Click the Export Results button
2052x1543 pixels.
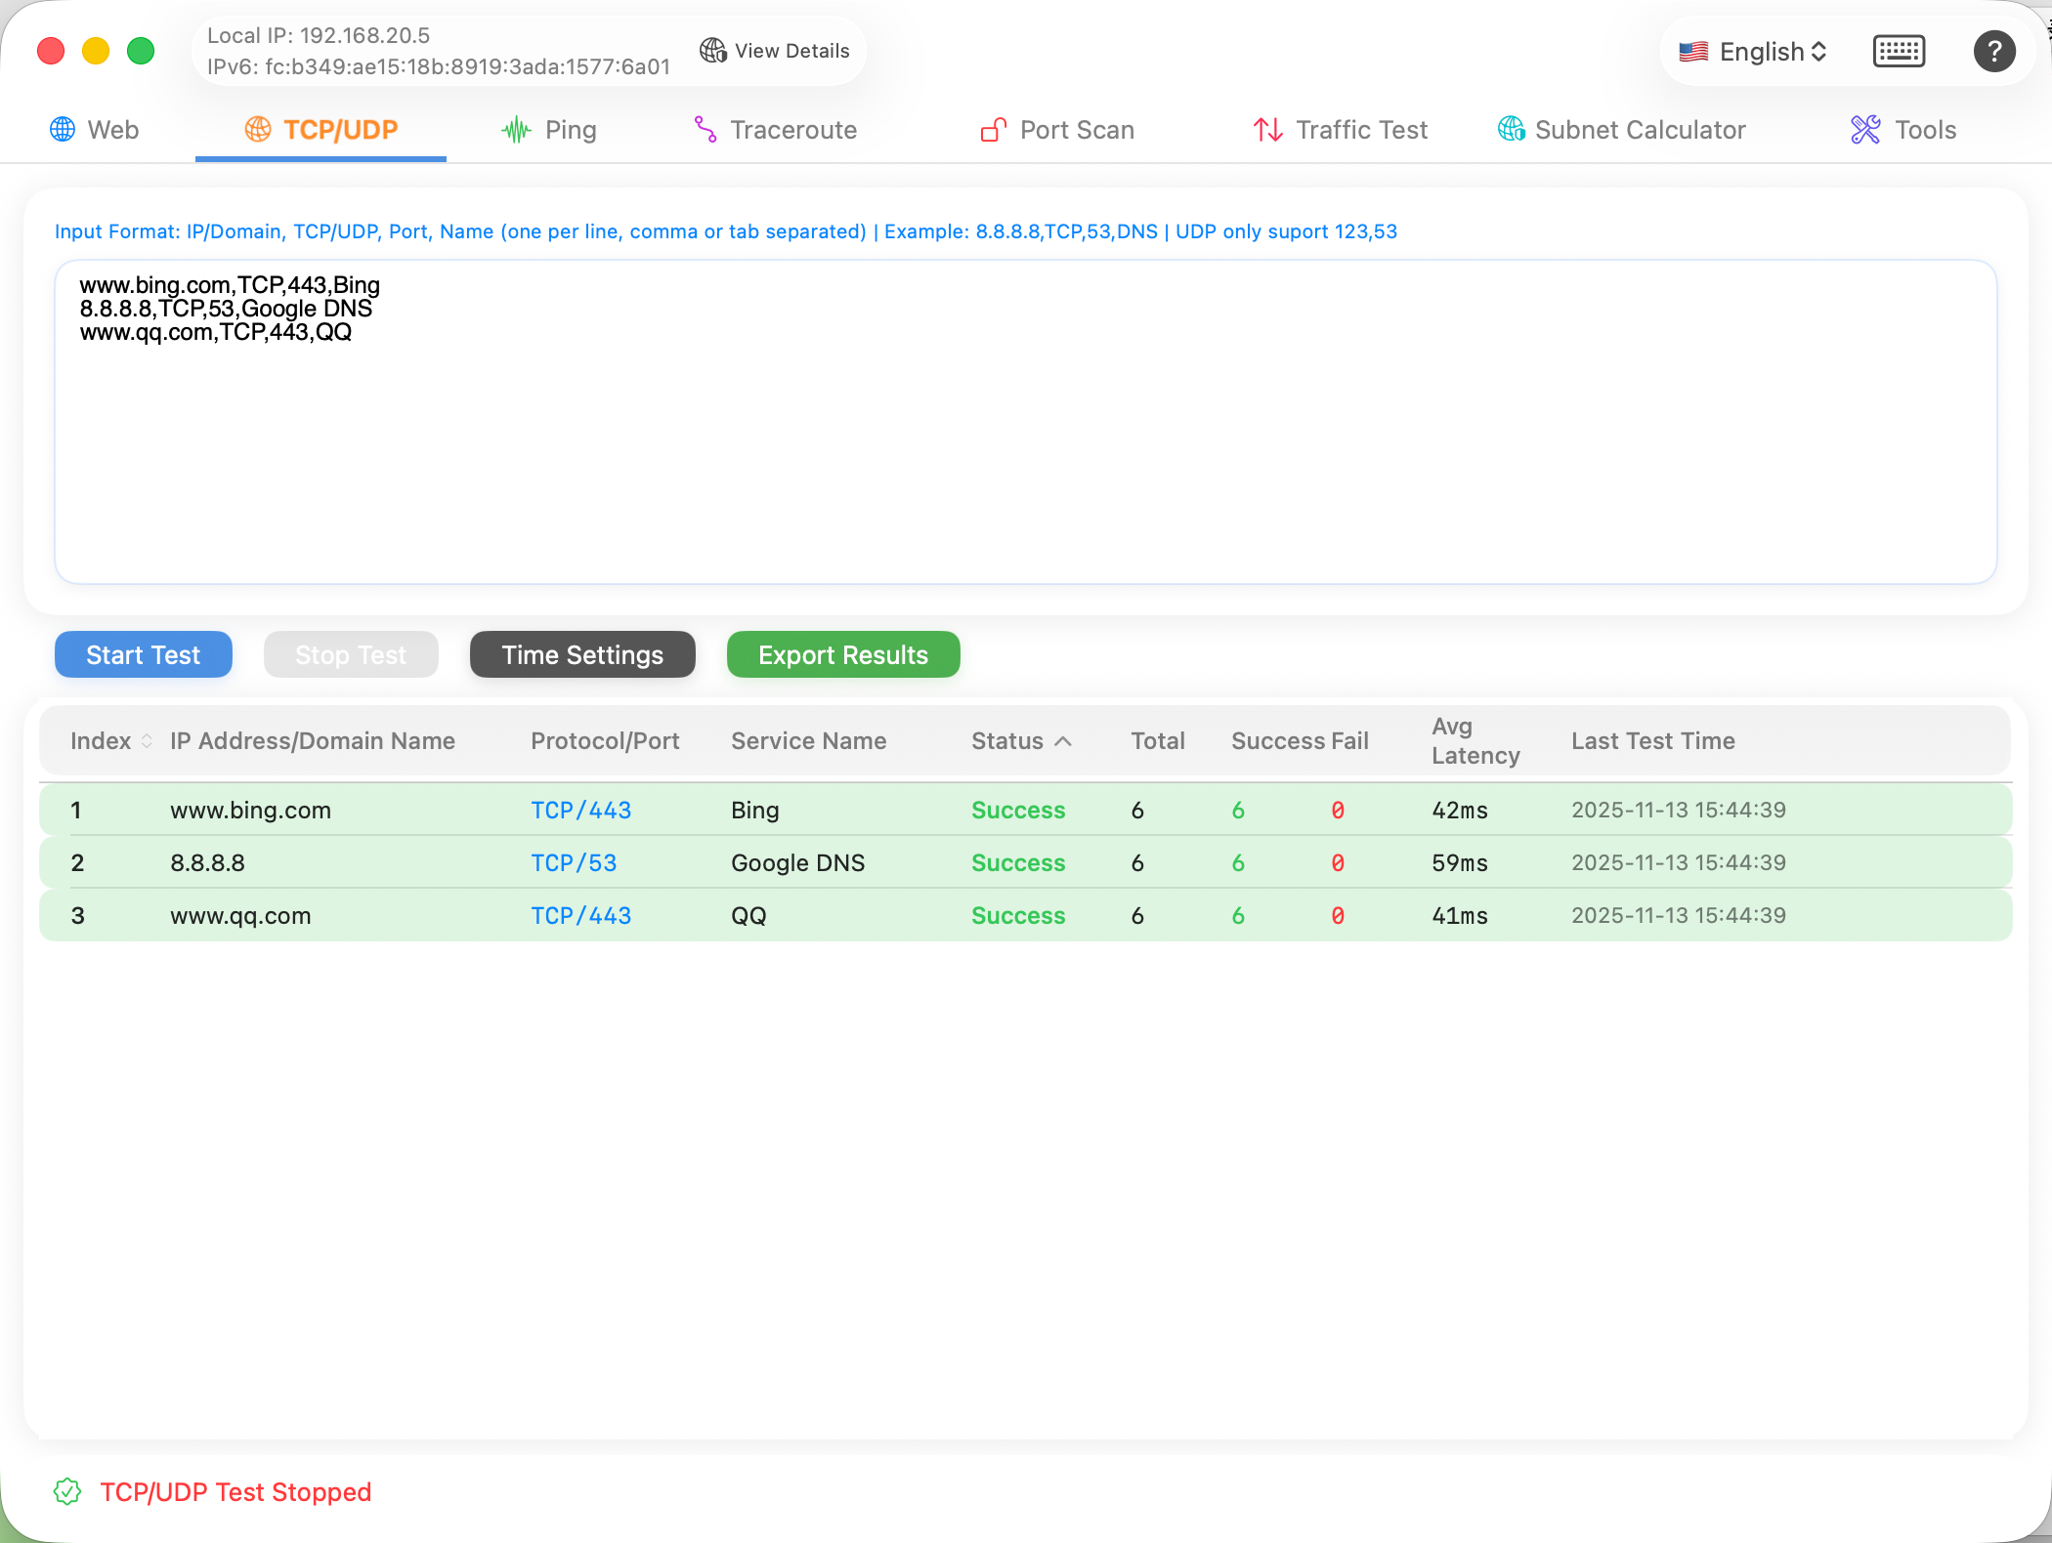[842, 654]
